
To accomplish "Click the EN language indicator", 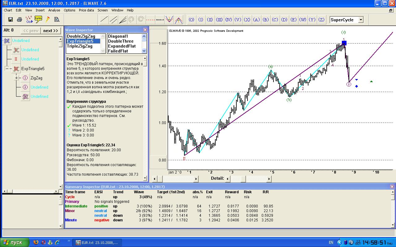I will (331, 243).
